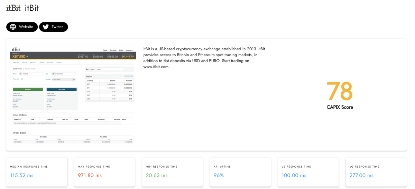Click the Max Response Time card label
This screenshot has height=189, width=415.
[94, 167]
